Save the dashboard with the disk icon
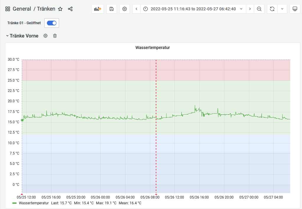 pyautogui.click(x=112, y=9)
